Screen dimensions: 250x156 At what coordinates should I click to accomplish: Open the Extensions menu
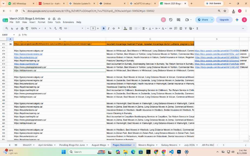(68, 22)
